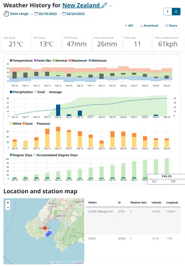The image size is (185, 266).
Task: Click the clock icon next to Date range
Action: click(6, 14)
